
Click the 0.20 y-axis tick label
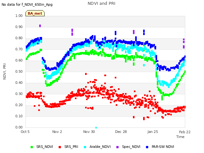(x=19, y=105)
